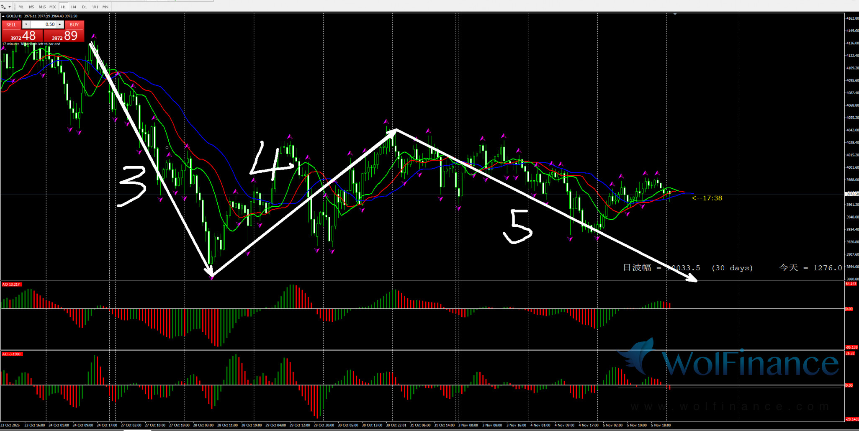The image size is (859, 431).
Task: Click the red AC indicator label
Action: click(x=12, y=354)
